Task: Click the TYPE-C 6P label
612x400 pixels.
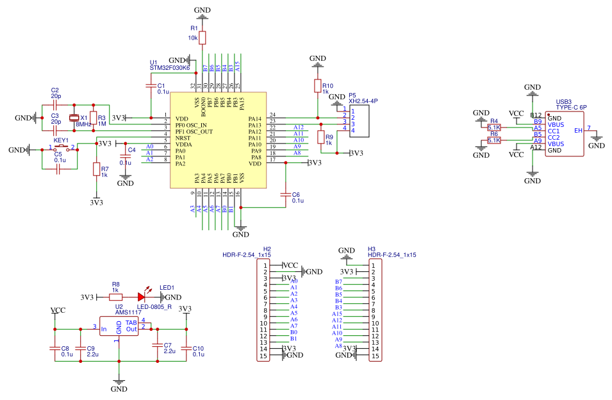Action: 571,107
